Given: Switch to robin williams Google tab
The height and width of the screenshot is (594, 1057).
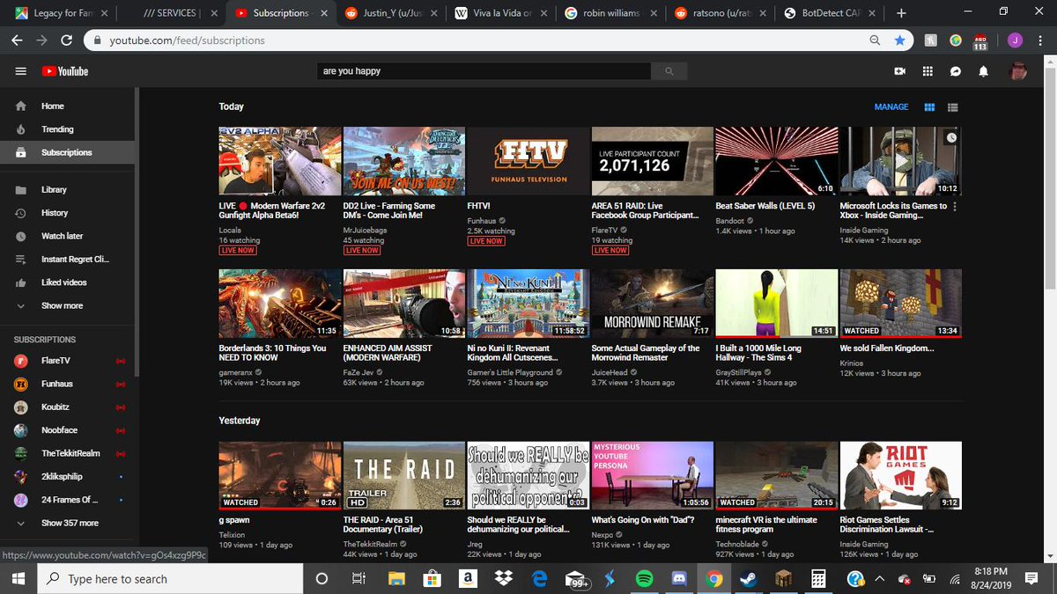Looking at the screenshot, I should [610, 13].
